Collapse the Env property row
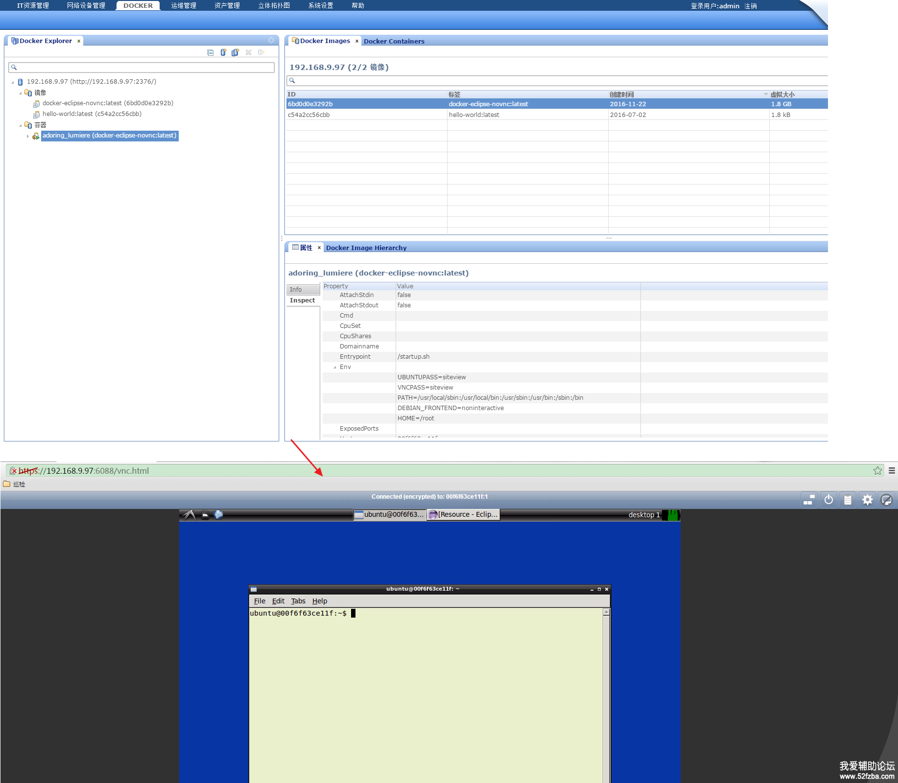The image size is (898, 783). 335,368
